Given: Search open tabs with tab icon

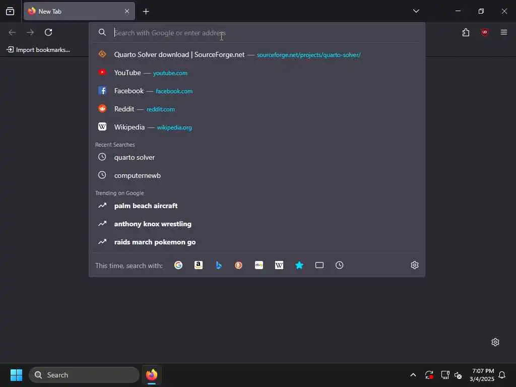Looking at the screenshot, I should point(319,265).
